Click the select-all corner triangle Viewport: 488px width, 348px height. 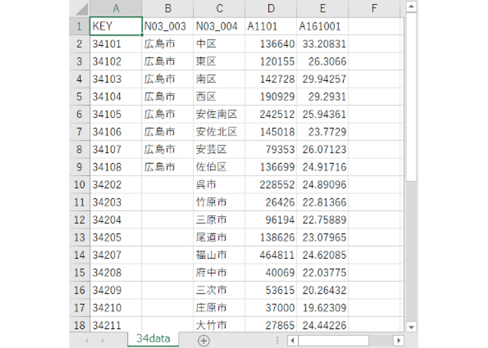coord(81,8)
